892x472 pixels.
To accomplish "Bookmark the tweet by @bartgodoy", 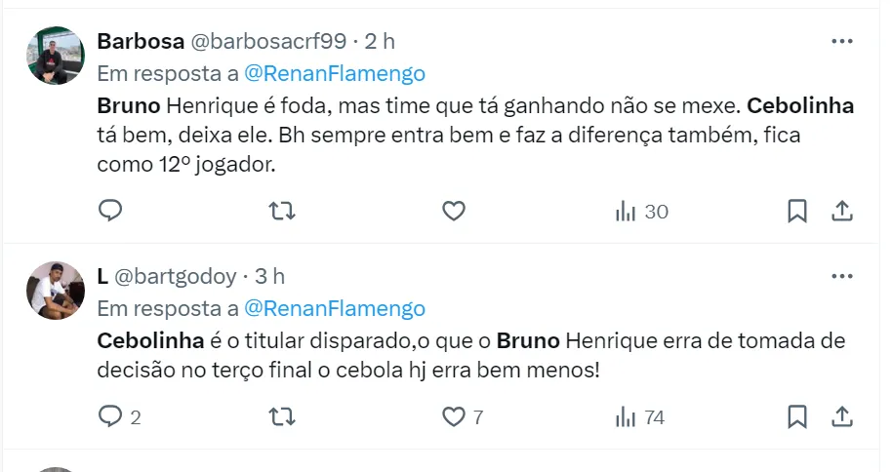I will click(797, 417).
